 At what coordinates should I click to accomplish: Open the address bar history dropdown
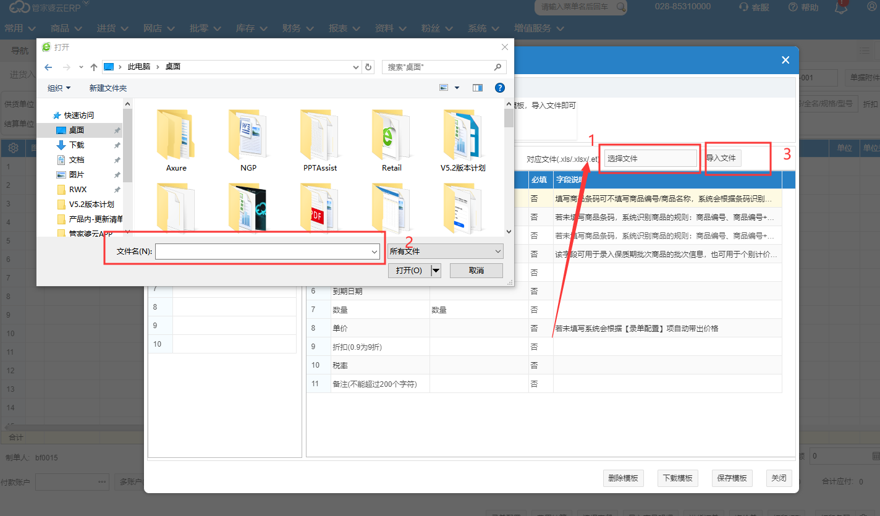356,67
